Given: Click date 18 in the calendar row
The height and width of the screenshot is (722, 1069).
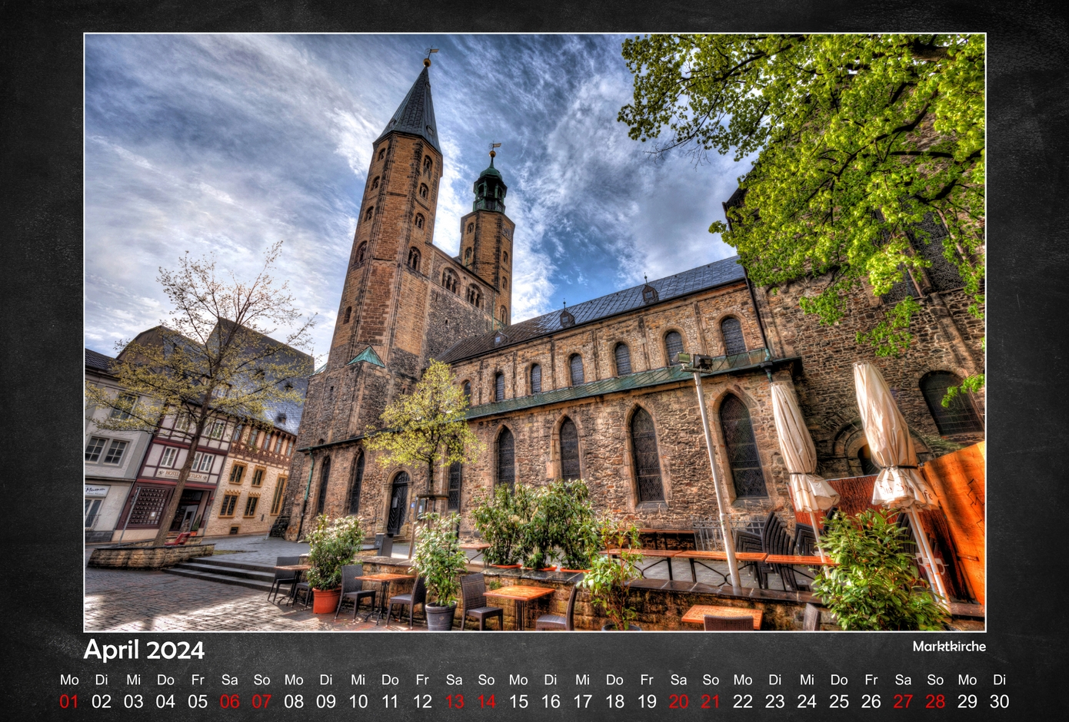Looking at the screenshot, I should click(614, 700).
